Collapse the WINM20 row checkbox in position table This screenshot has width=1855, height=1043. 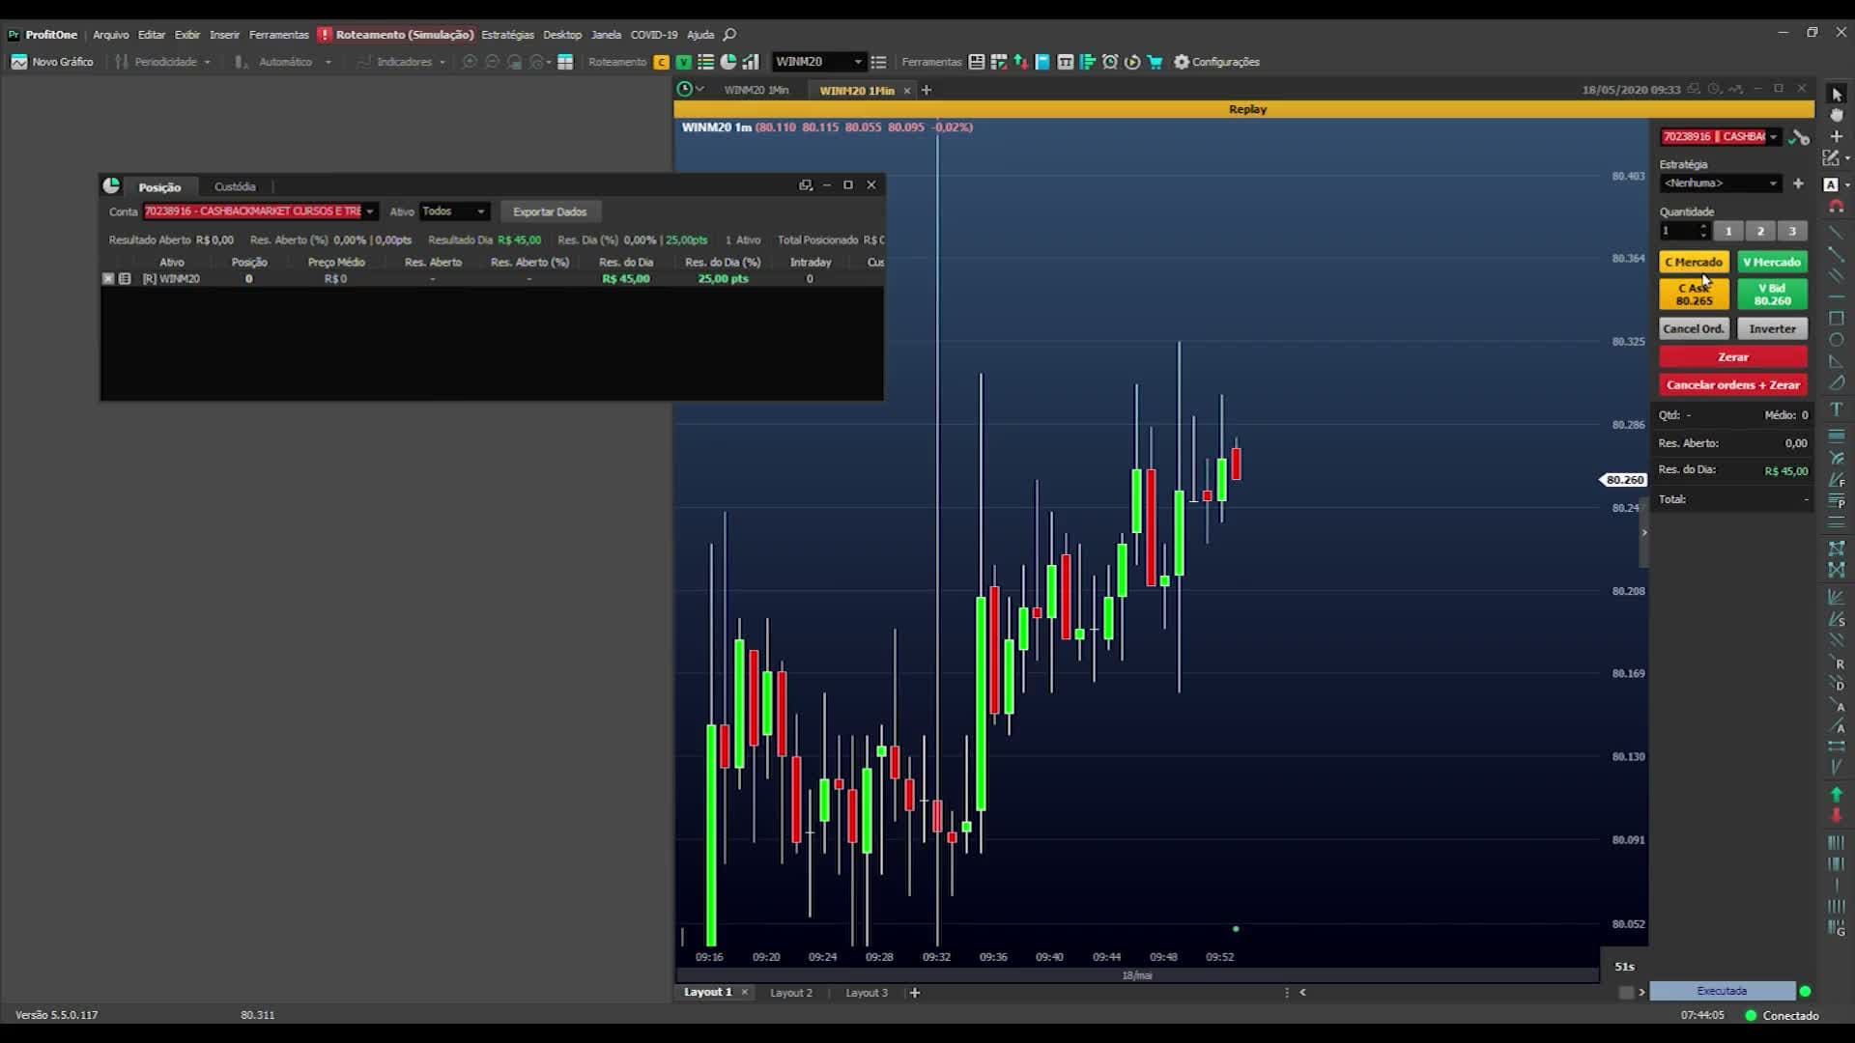coord(108,278)
